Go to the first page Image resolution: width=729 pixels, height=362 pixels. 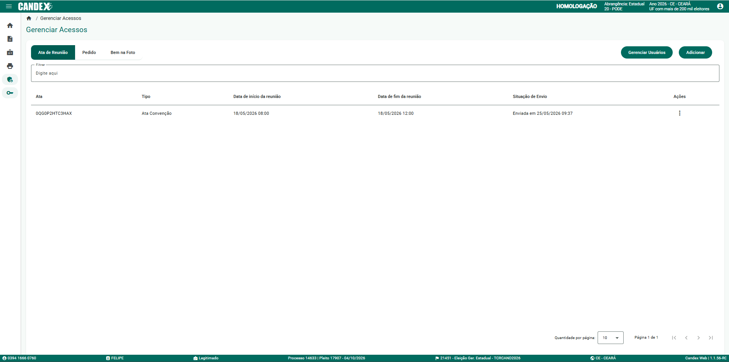point(674,338)
